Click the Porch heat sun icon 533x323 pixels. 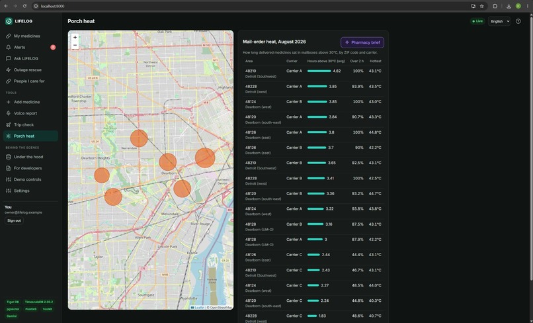coord(9,136)
